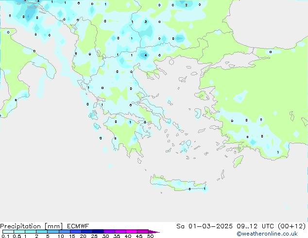Click the 40–45 mm magenta legend swatch

click(132, 232)
